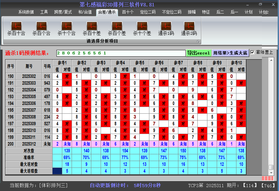Open the 系统数据 menu
The height and width of the screenshot is (191, 279).
[26, 12]
